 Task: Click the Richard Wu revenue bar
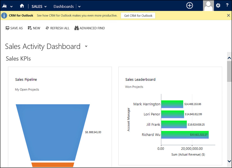coord(185,135)
